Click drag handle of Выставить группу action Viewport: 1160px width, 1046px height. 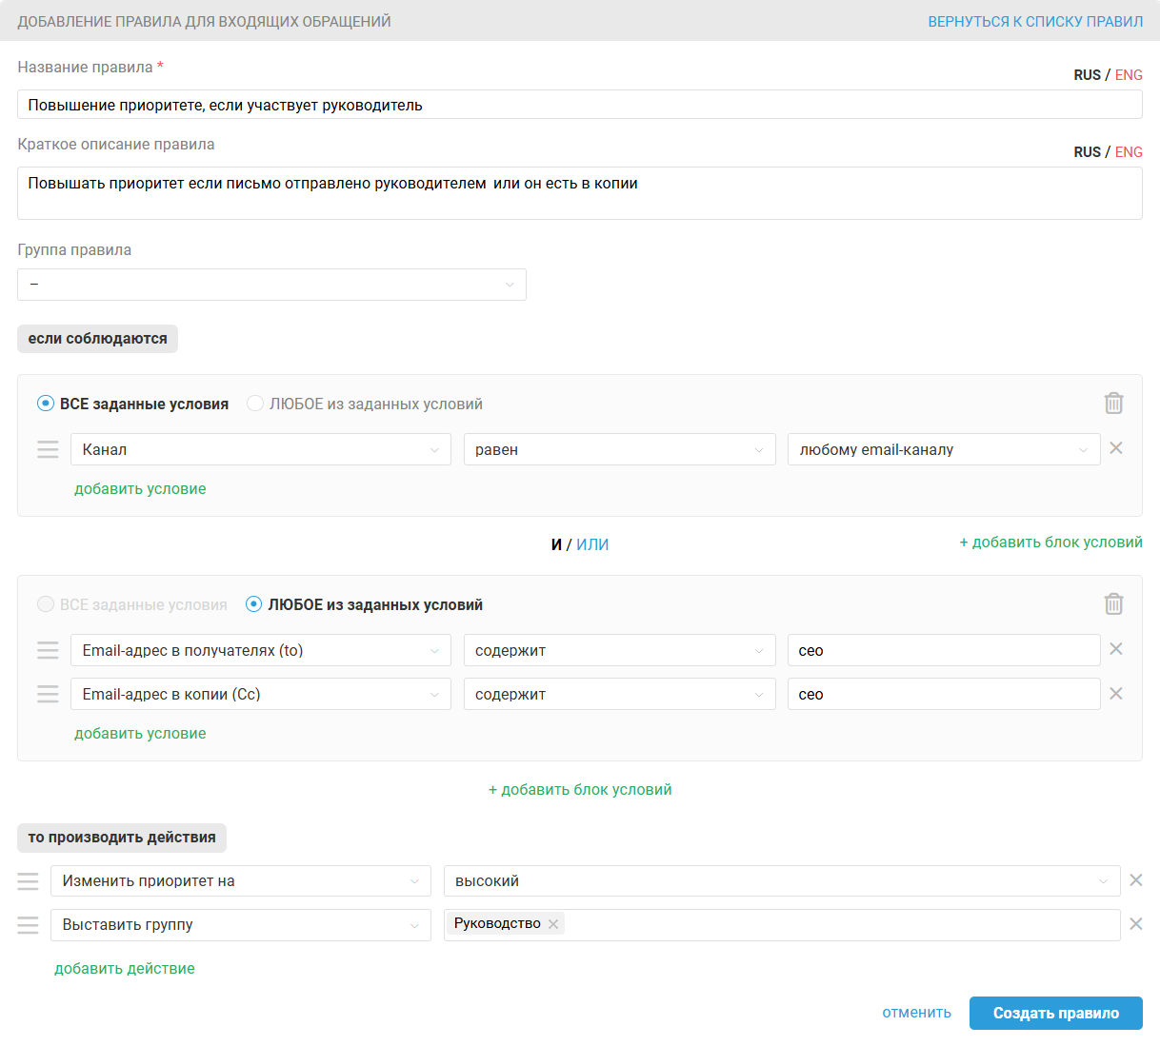point(29,925)
